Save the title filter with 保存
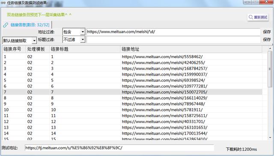 pyautogui.click(x=267, y=39)
